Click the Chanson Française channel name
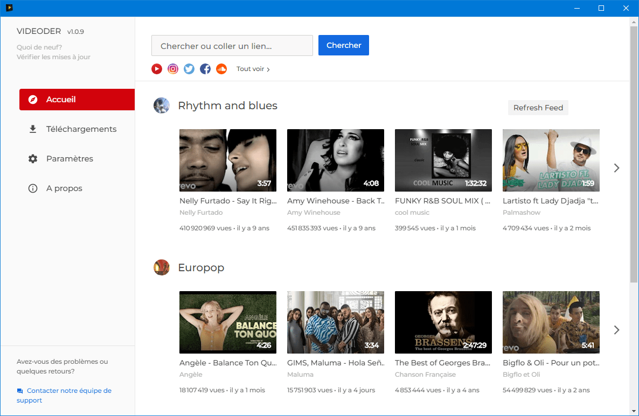639x416 pixels. (x=425, y=375)
